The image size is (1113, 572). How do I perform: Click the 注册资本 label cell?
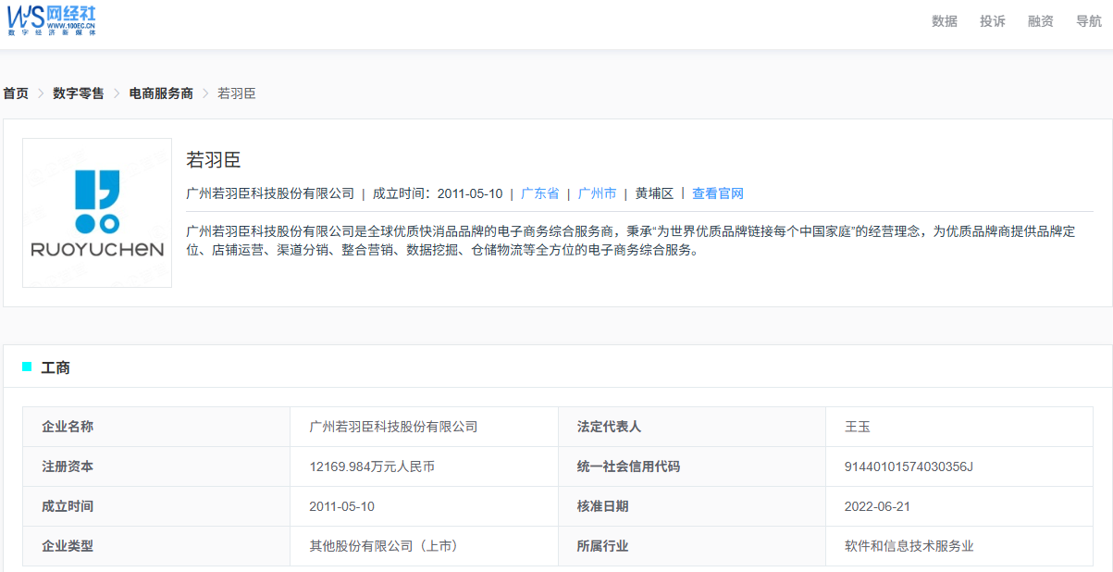[156, 466]
